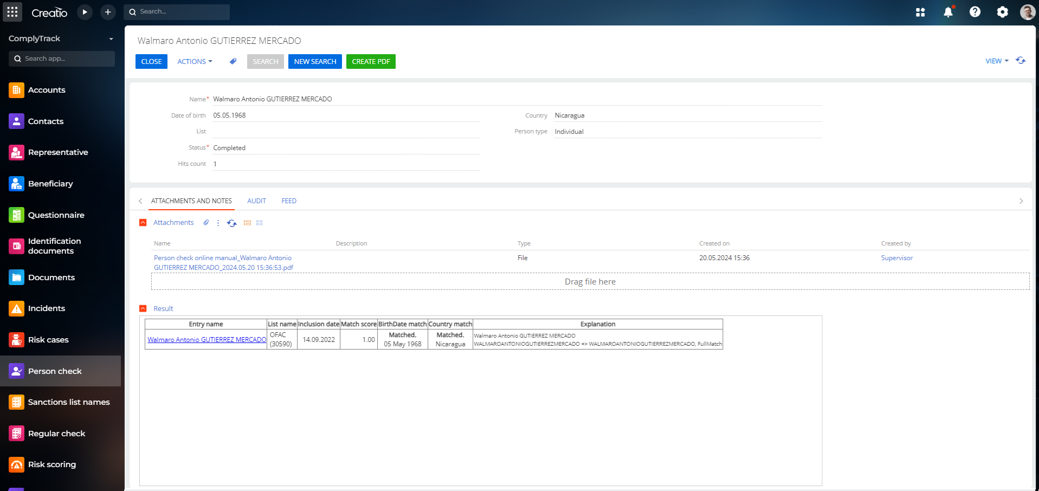Switch attachments to tile view

pos(259,223)
